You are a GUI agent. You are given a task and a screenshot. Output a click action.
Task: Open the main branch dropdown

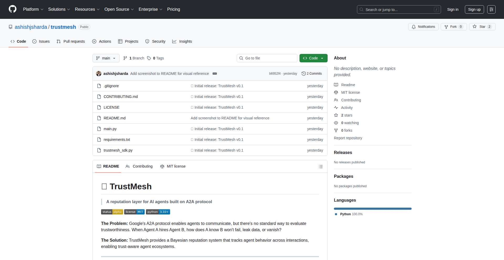click(106, 58)
